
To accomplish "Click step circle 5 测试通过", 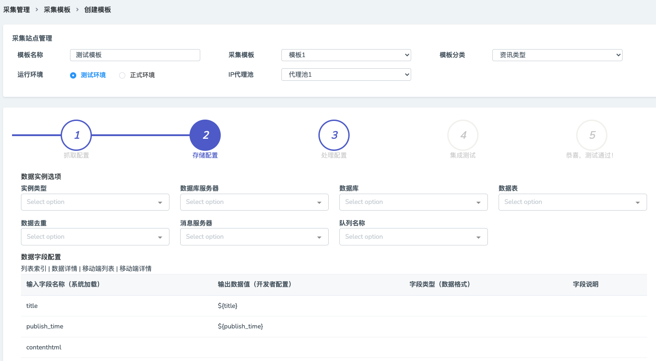I will (x=592, y=135).
